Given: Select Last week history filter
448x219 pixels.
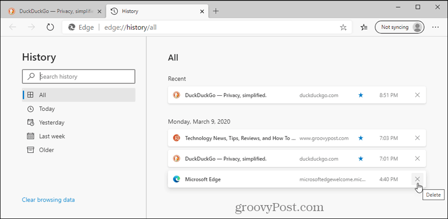Looking at the screenshot, I should pos(52,136).
